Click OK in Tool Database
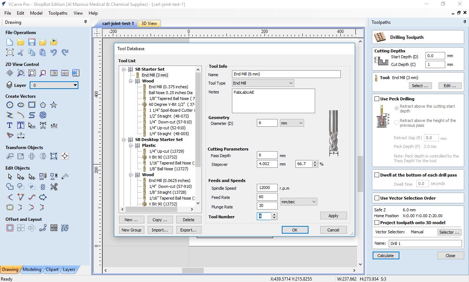The image size is (469, 282). pyautogui.click(x=295, y=230)
